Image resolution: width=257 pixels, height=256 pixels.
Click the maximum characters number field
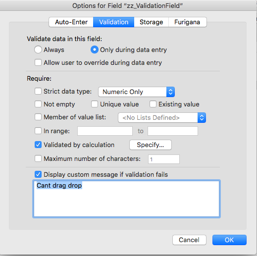click(x=164, y=159)
